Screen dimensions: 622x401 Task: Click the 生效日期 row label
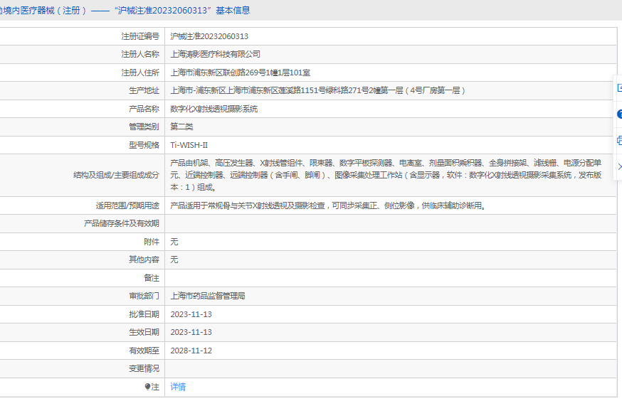point(144,332)
